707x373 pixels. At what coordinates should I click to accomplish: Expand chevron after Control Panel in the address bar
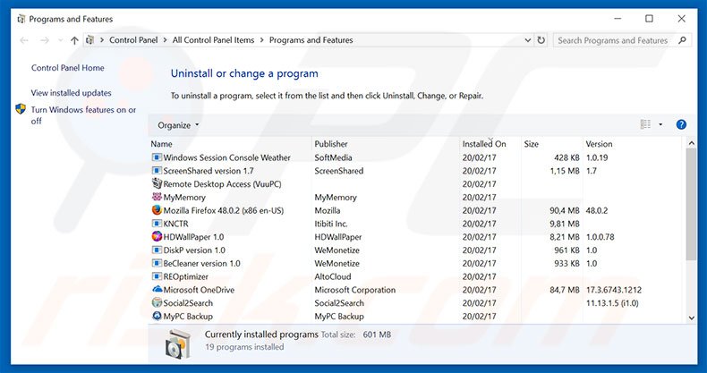pos(165,40)
